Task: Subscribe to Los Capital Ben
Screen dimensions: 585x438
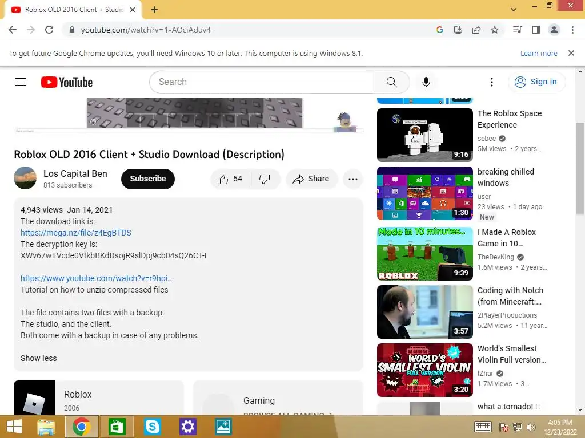Action: tap(148, 179)
